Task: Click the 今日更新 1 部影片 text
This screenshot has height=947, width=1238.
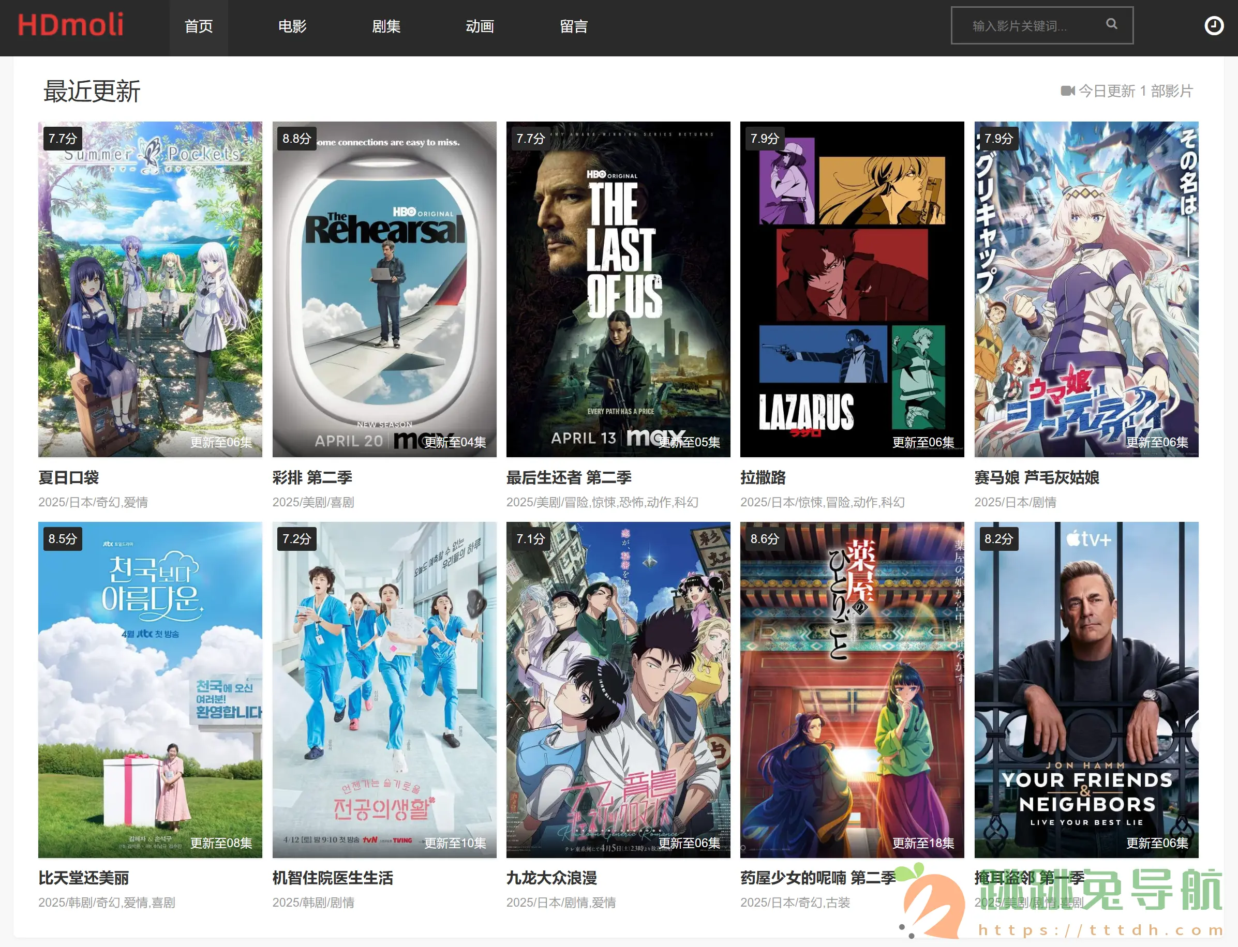Action: (1136, 91)
